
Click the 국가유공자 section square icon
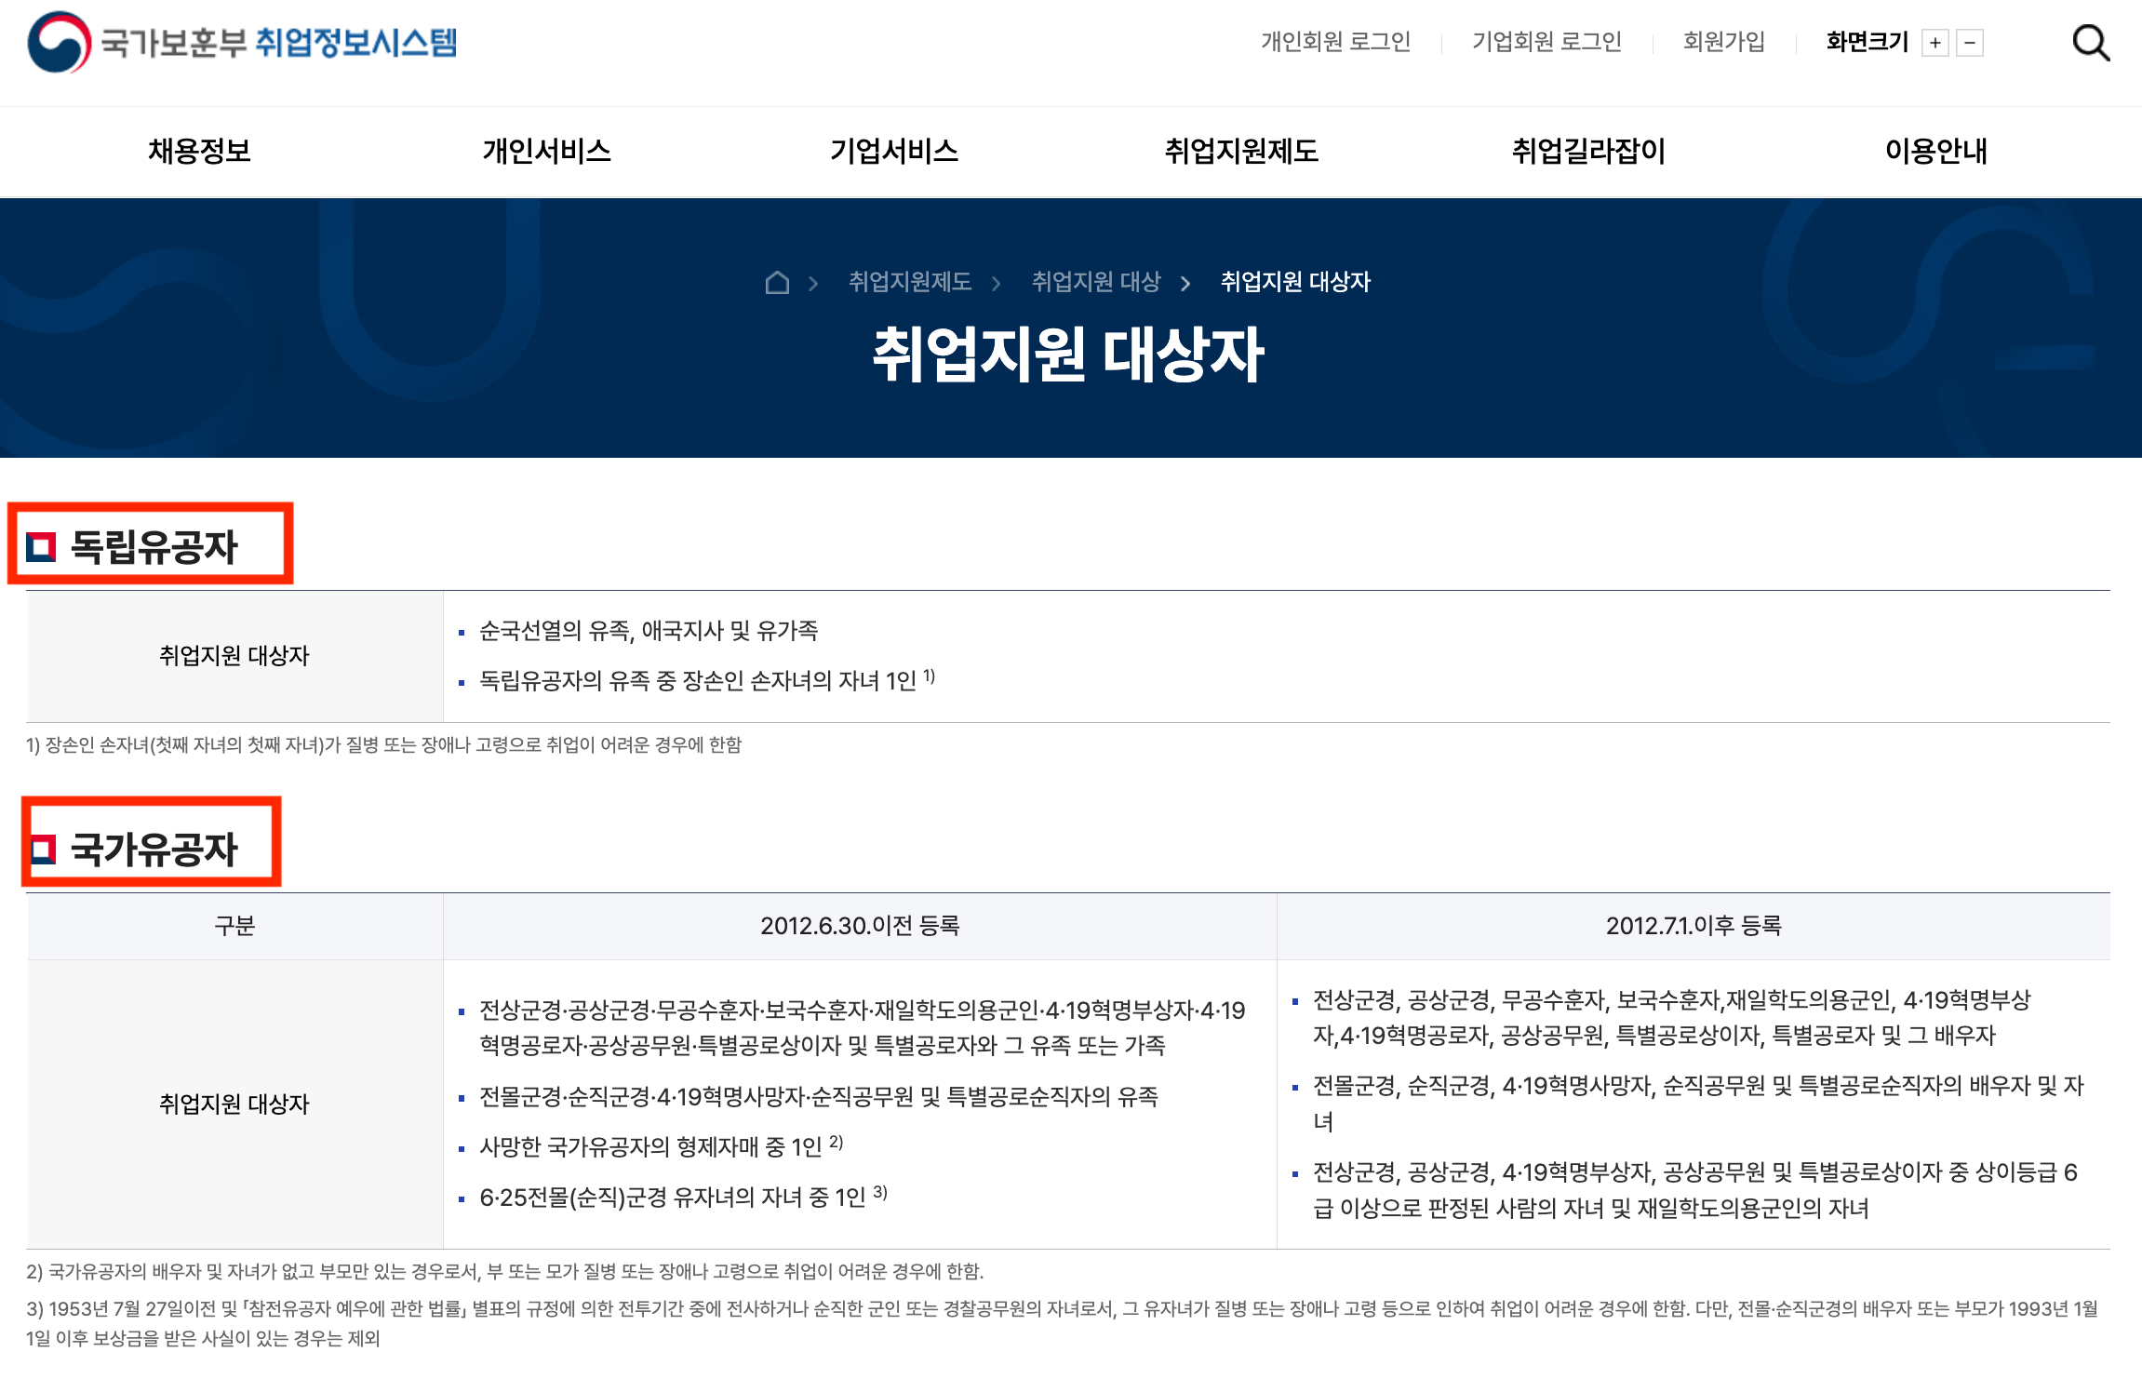(x=43, y=850)
